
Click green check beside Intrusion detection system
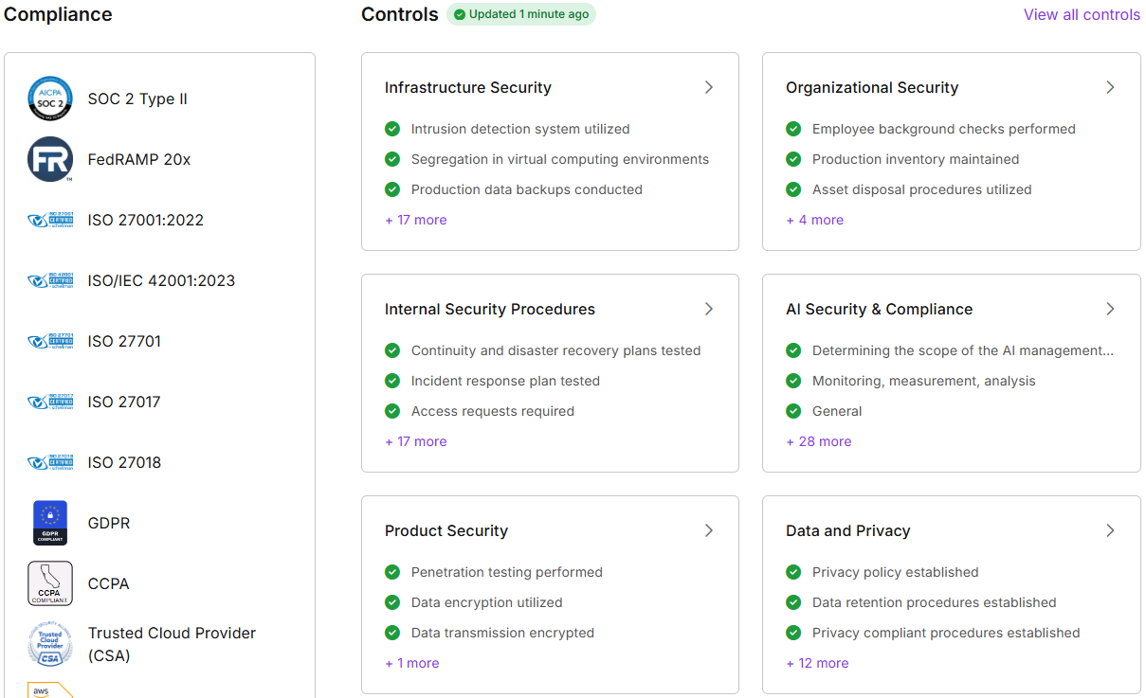coord(392,129)
